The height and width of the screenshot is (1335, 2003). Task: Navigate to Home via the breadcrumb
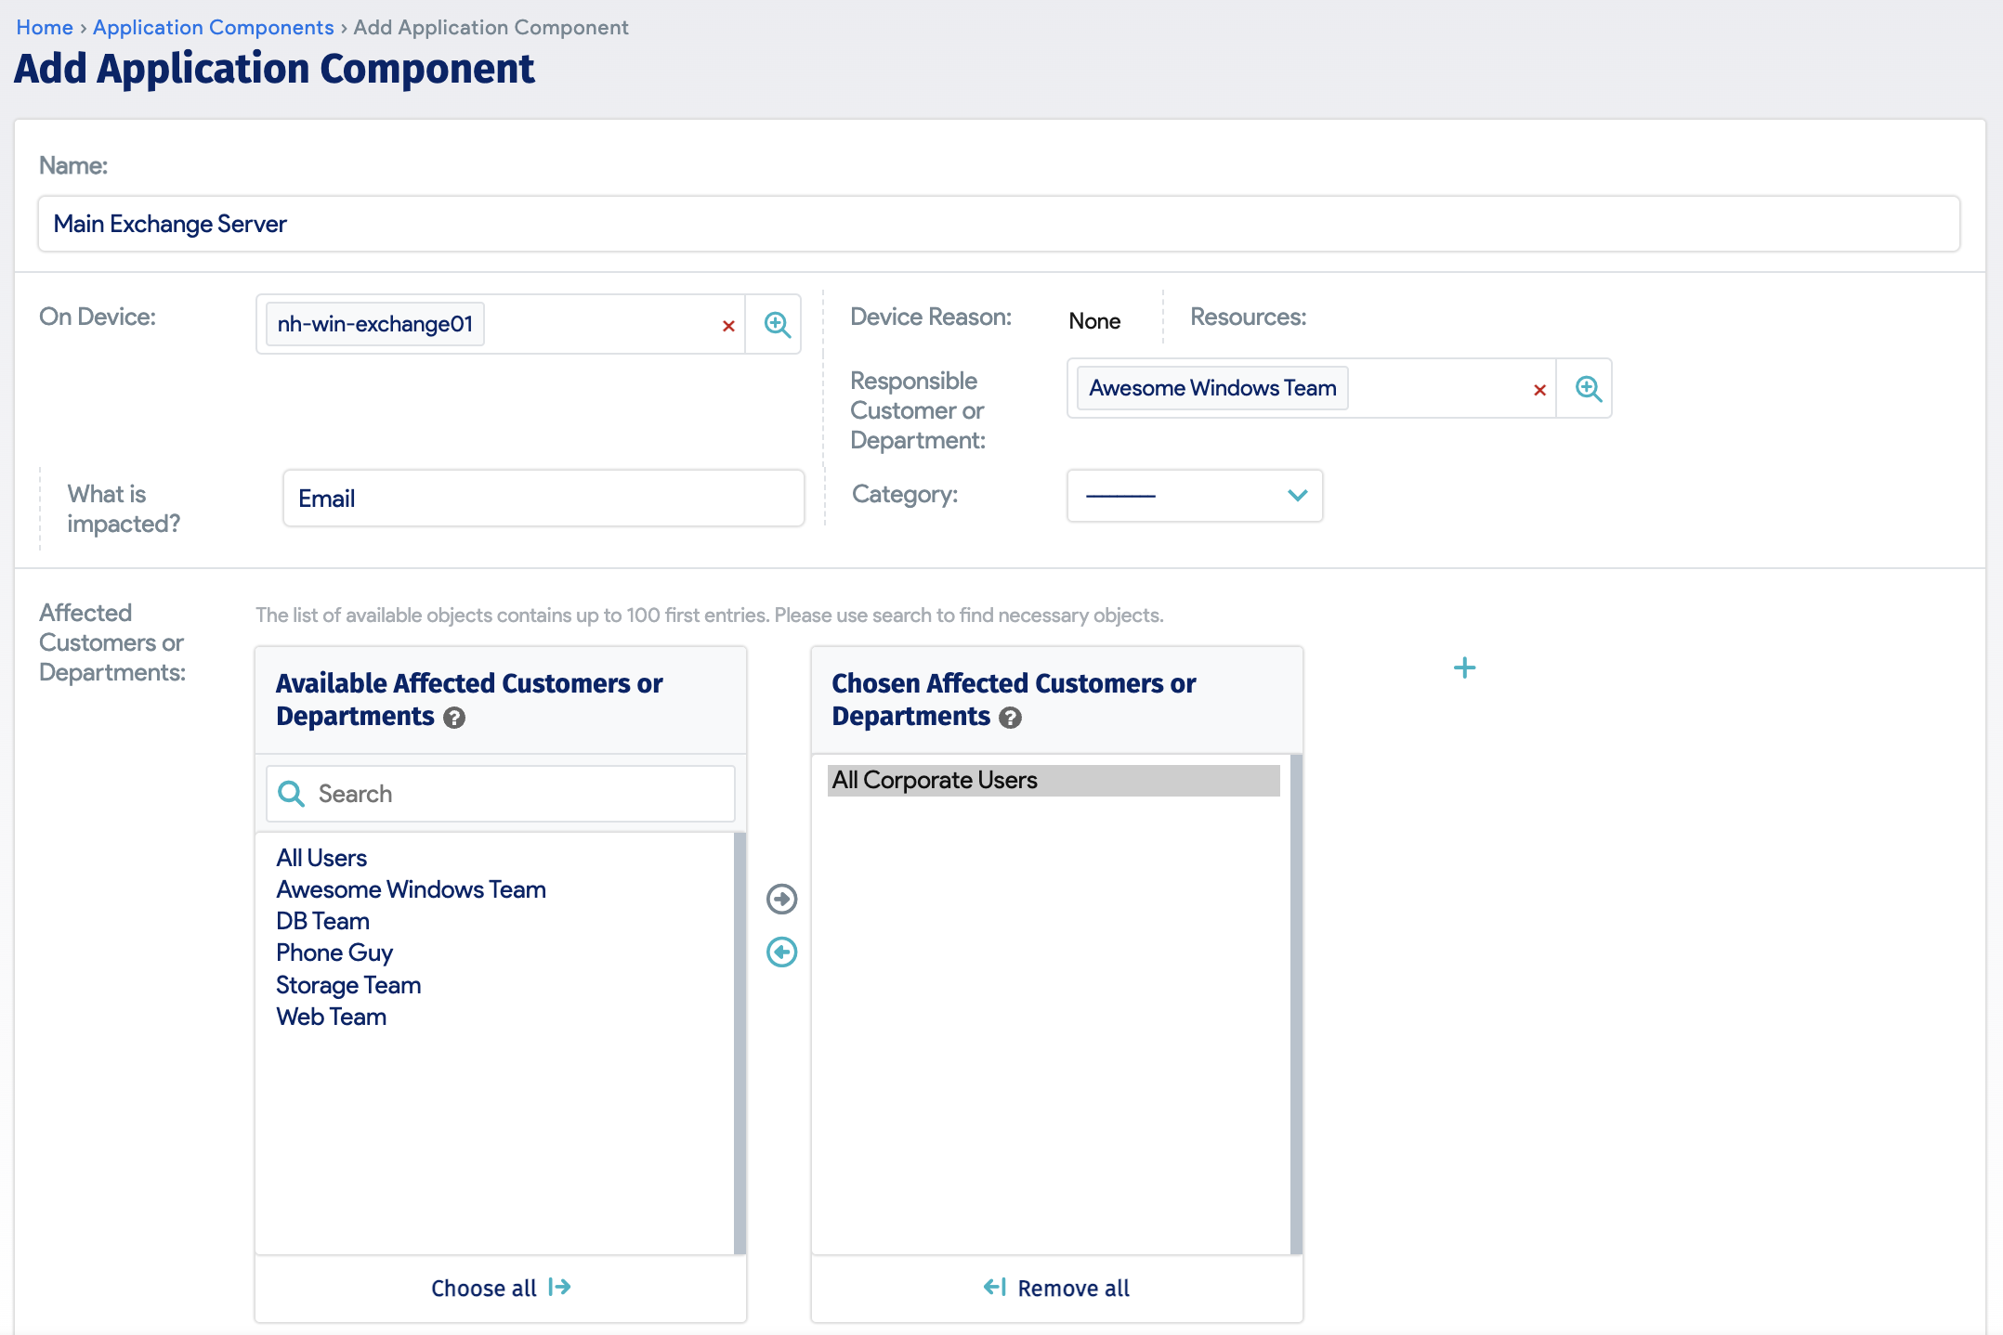[x=44, y=27]
